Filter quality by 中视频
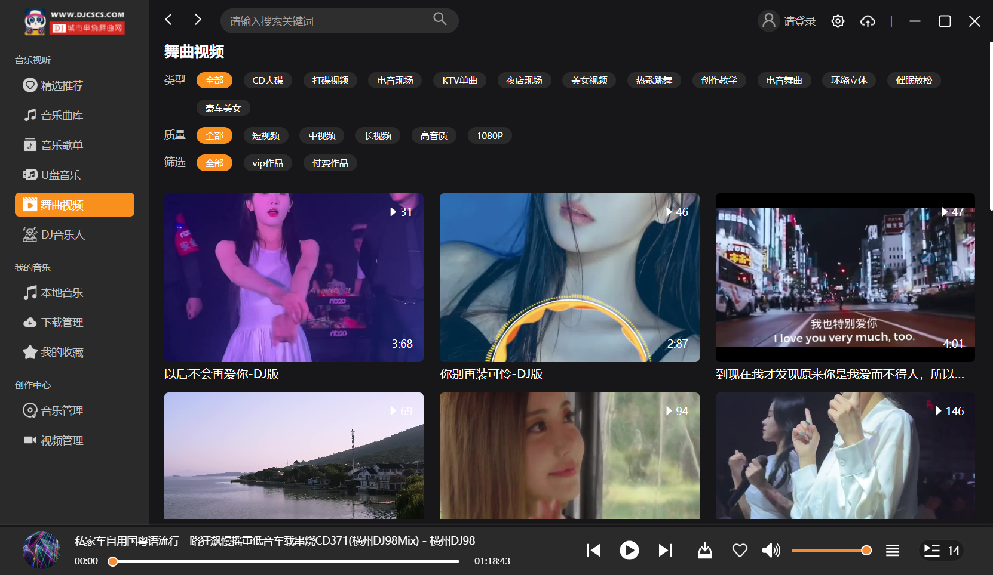The image size is (993, 575). click(322, 135)
